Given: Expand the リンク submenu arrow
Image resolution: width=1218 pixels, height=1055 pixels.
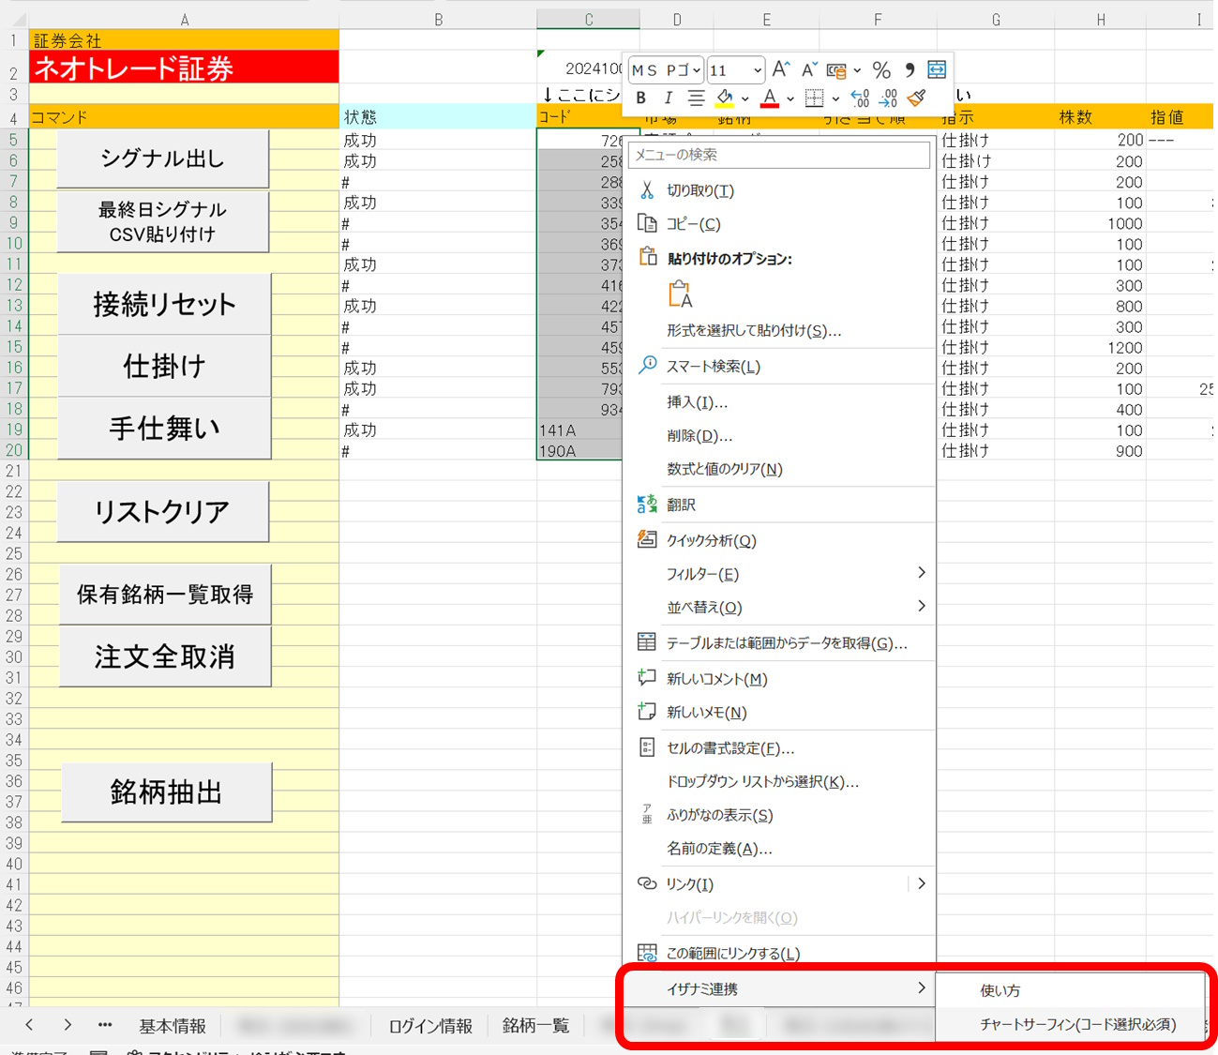Looking at the screenshot, I should (x=922, y=883).
